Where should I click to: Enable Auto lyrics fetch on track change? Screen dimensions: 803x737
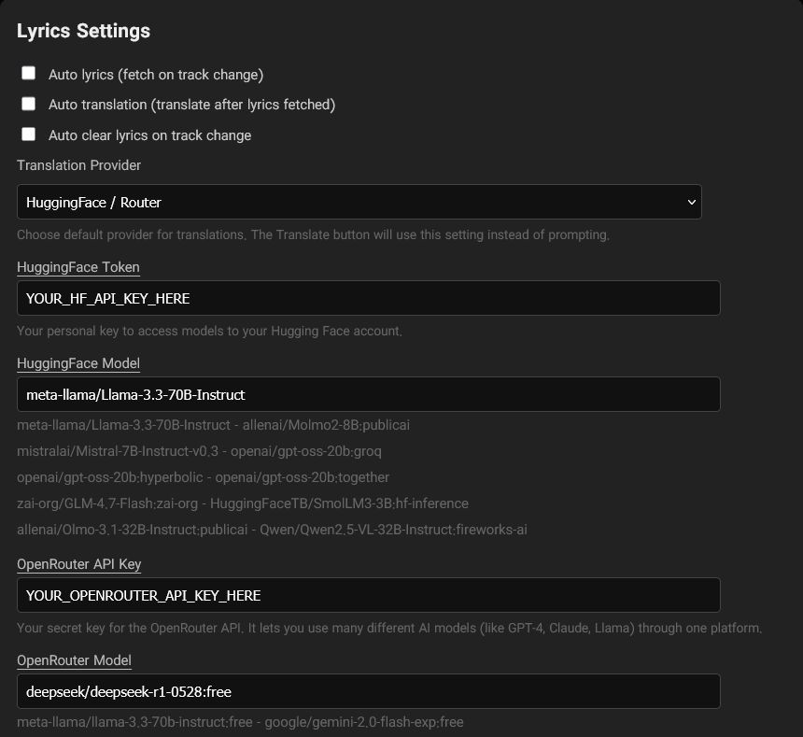click(28, 72)
